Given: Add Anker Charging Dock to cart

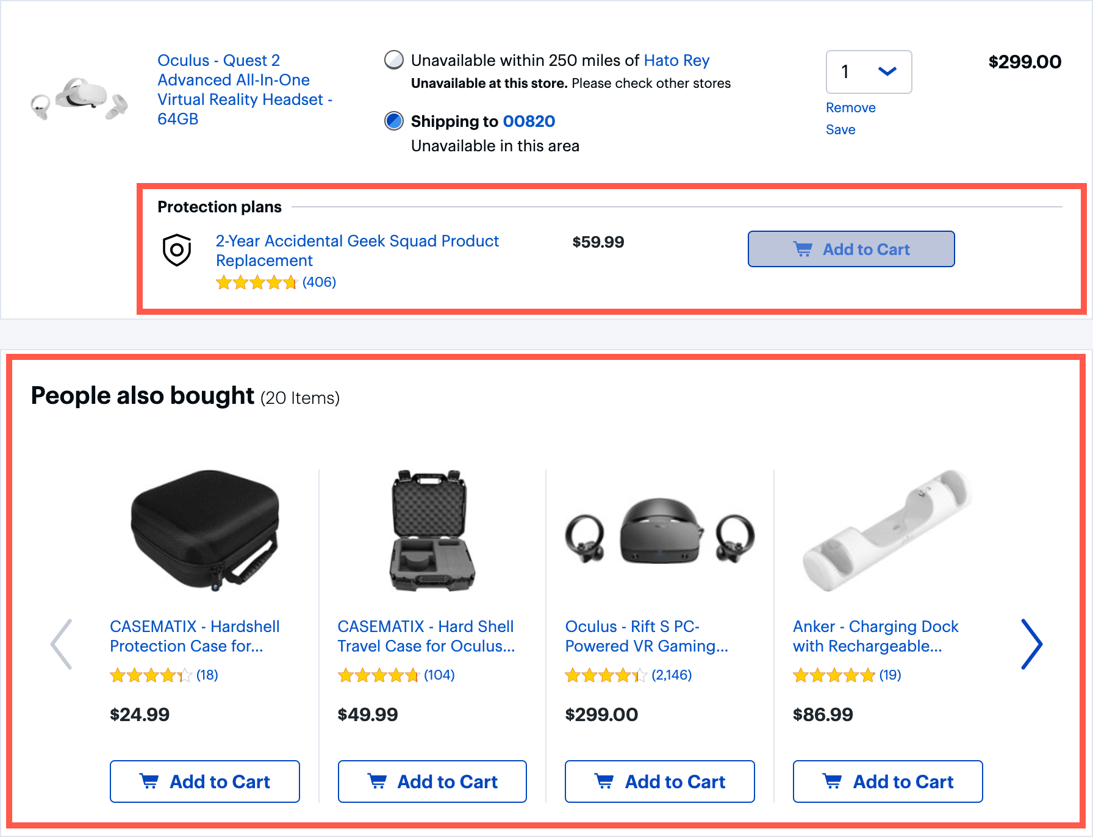Looking at the screenshot, I should 887,781.
